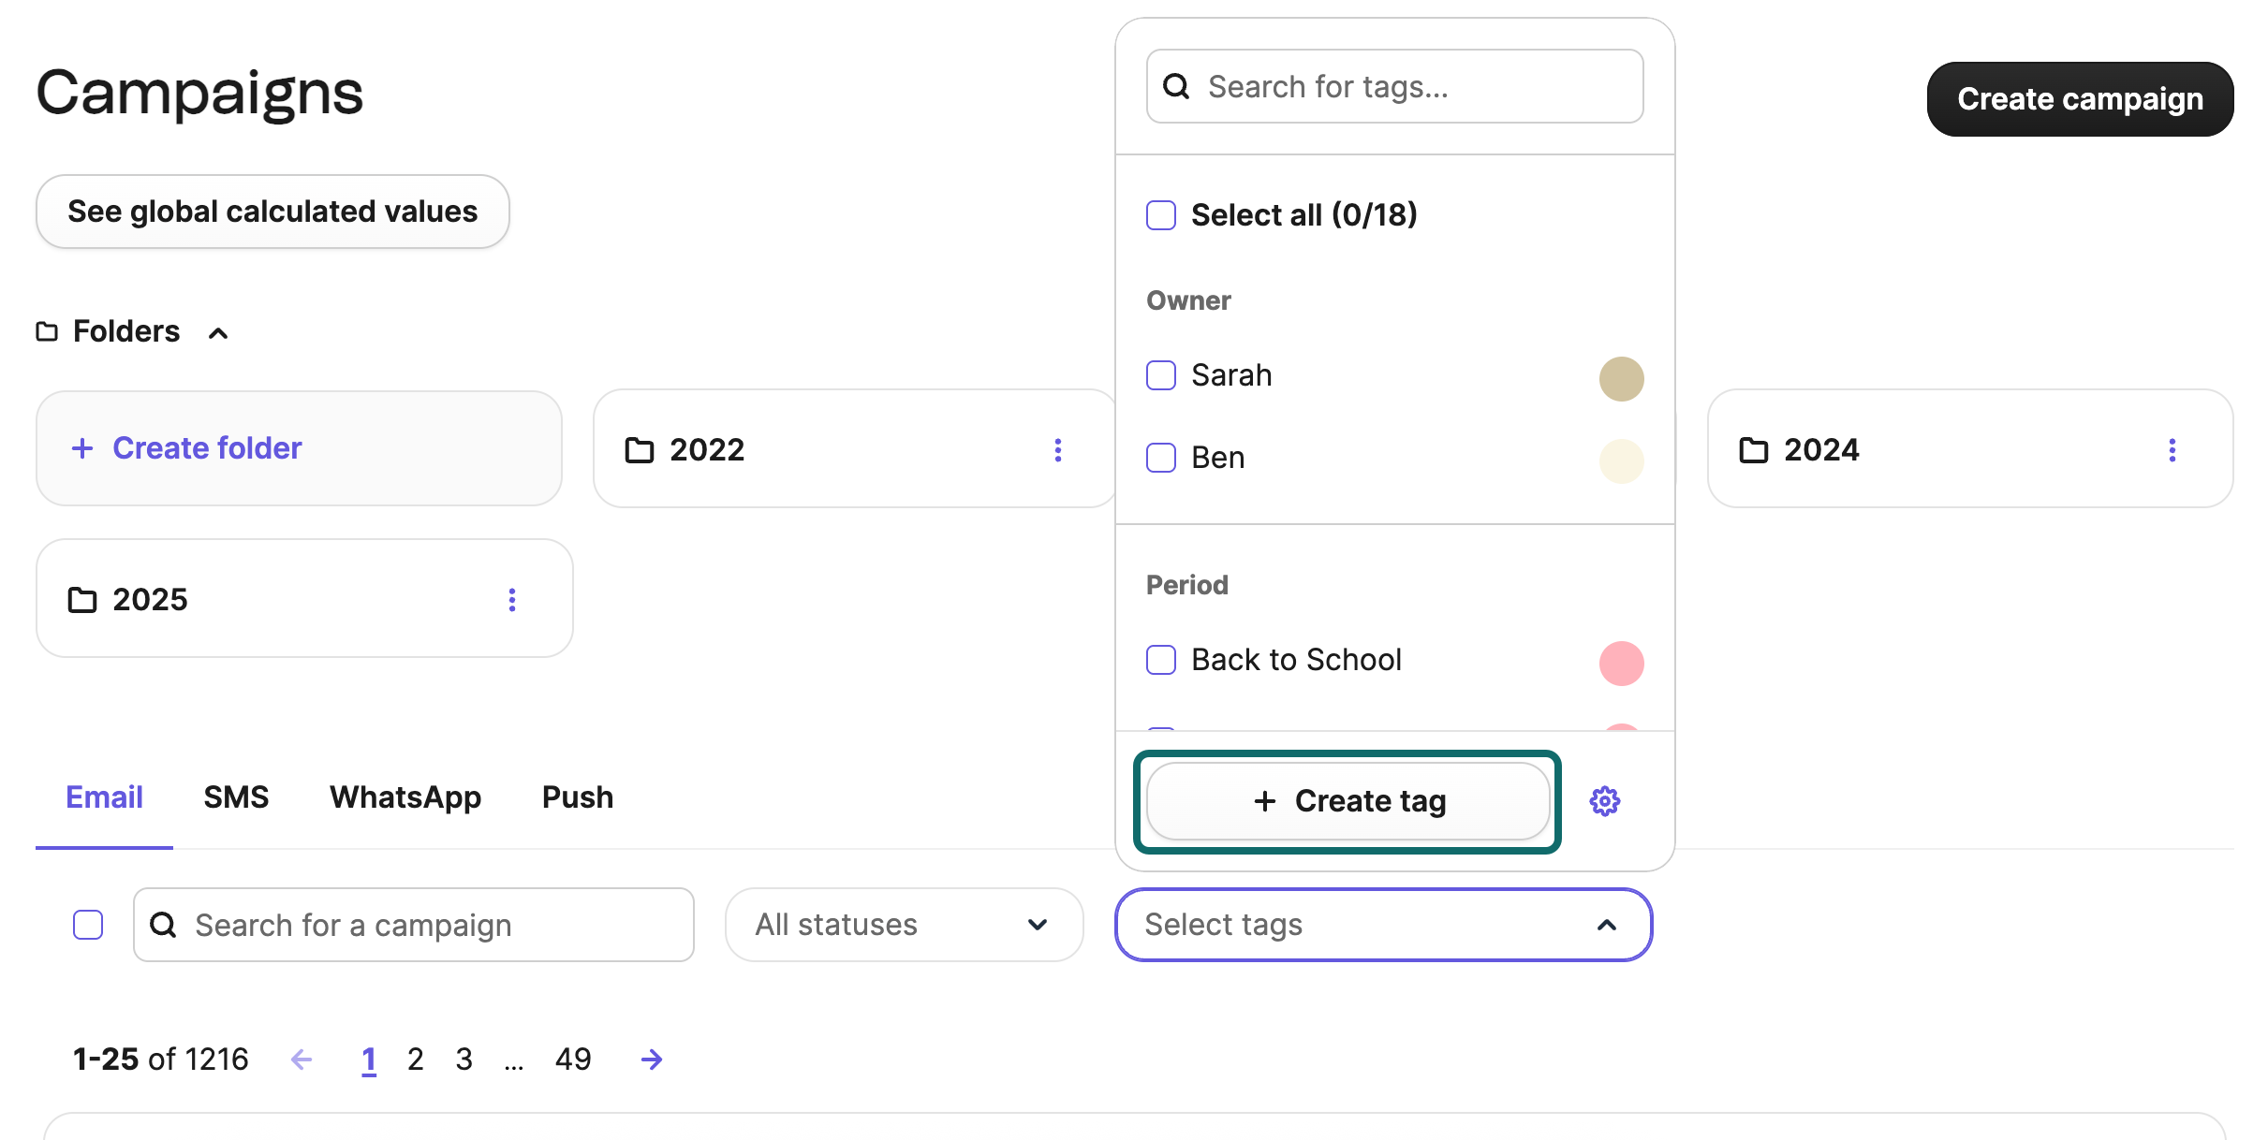Check the Select all tags checkbox
Viewport: 2268px width, 1140px height.
pyautogui.click(x=1160, y=214)
